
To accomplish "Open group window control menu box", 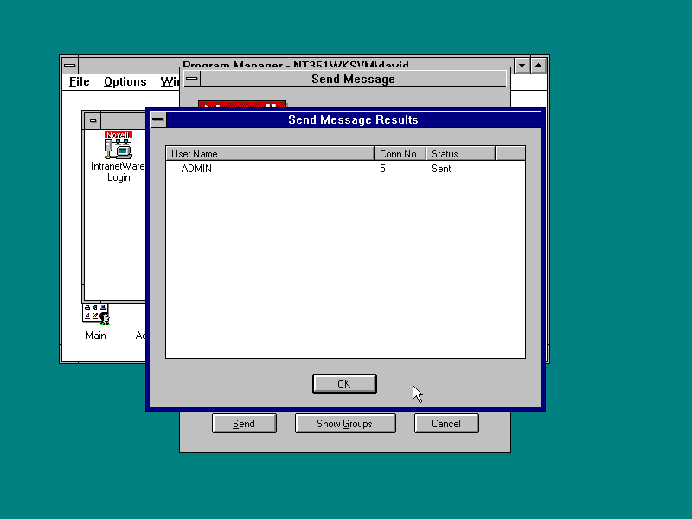I will pyautogui.click(x=93, y=120).
